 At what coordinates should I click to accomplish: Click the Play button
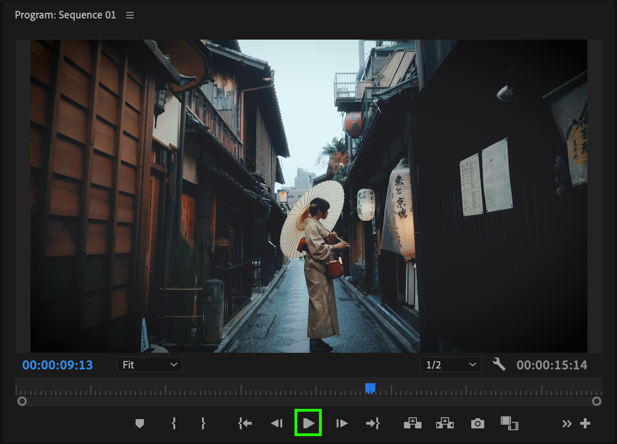pyautogui.click(x=308, y=423)
